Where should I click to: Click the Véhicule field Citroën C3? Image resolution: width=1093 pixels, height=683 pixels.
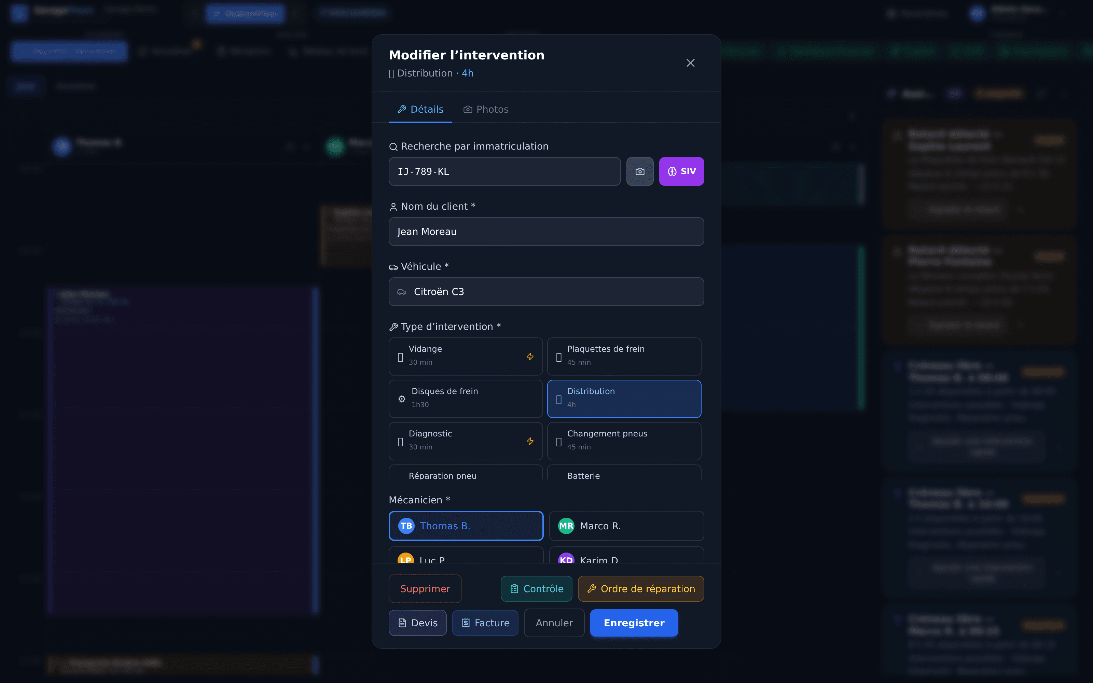pyautogui.click(x=546, y=291)
